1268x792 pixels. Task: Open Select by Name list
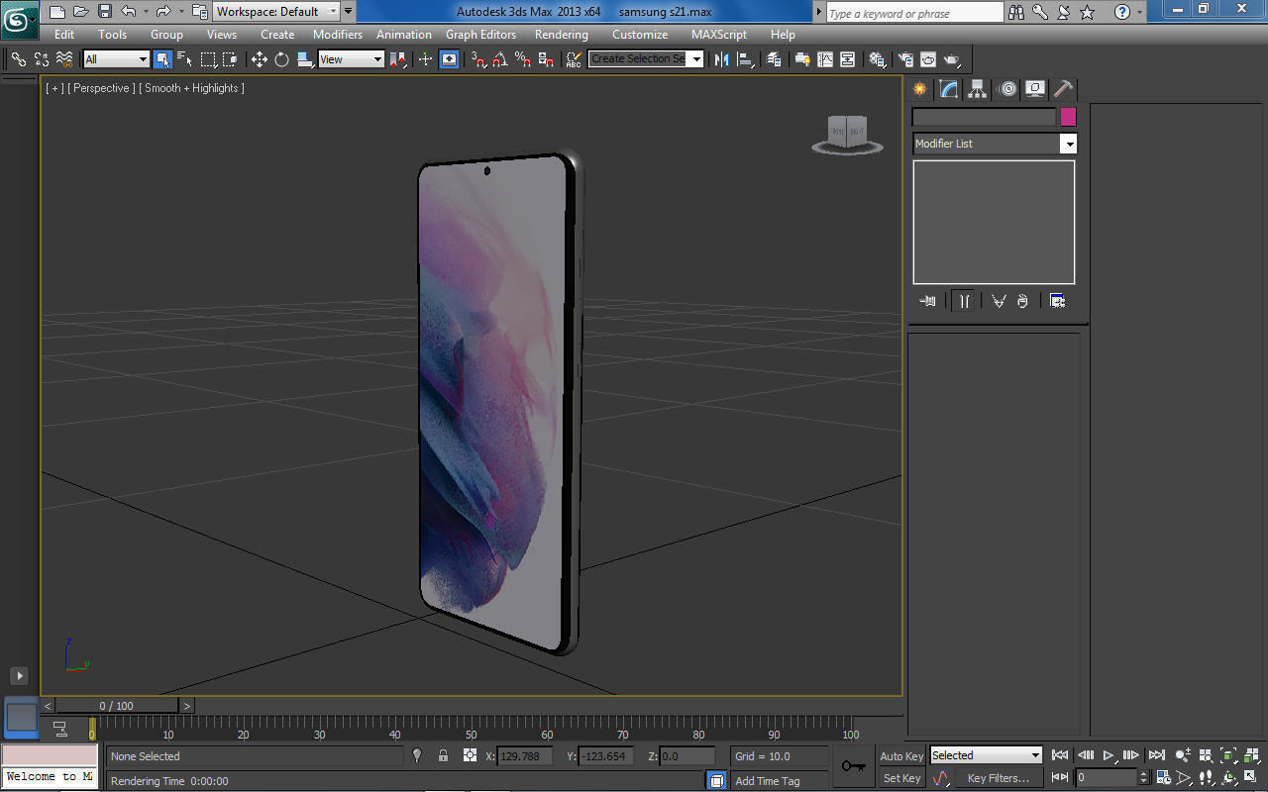click(185, 59)
